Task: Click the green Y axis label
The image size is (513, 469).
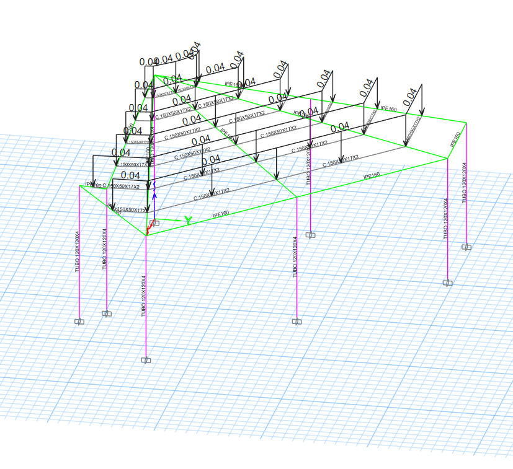Action: tap(189, 221)
